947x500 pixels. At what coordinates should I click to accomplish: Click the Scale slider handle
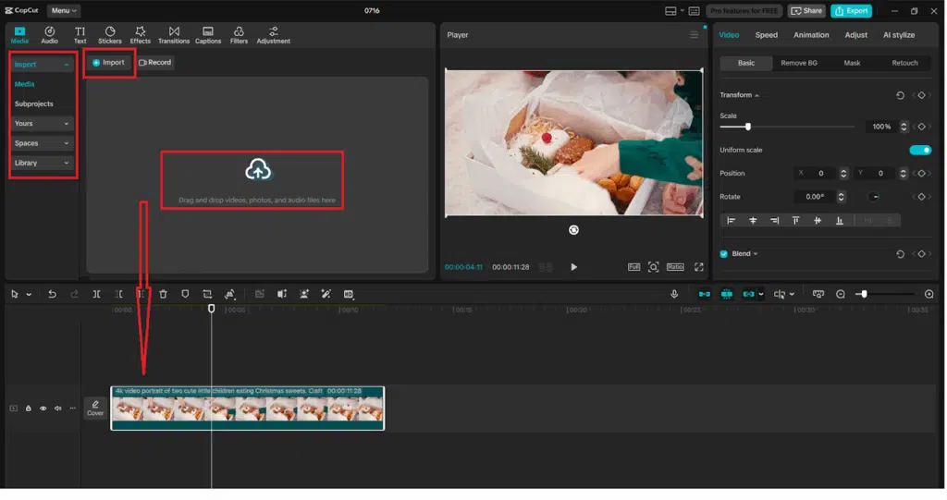(x=747, y=127)
